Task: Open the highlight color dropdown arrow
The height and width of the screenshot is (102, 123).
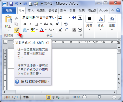Action: pos(37,30)
